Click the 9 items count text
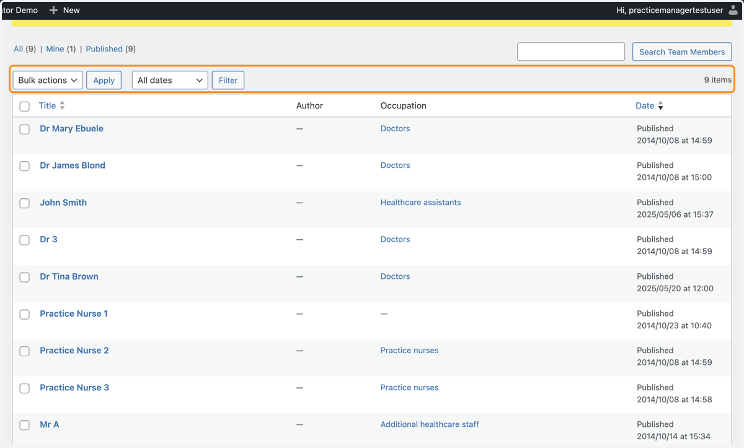This screenshot has width=744, height=448. coord(718,80)
